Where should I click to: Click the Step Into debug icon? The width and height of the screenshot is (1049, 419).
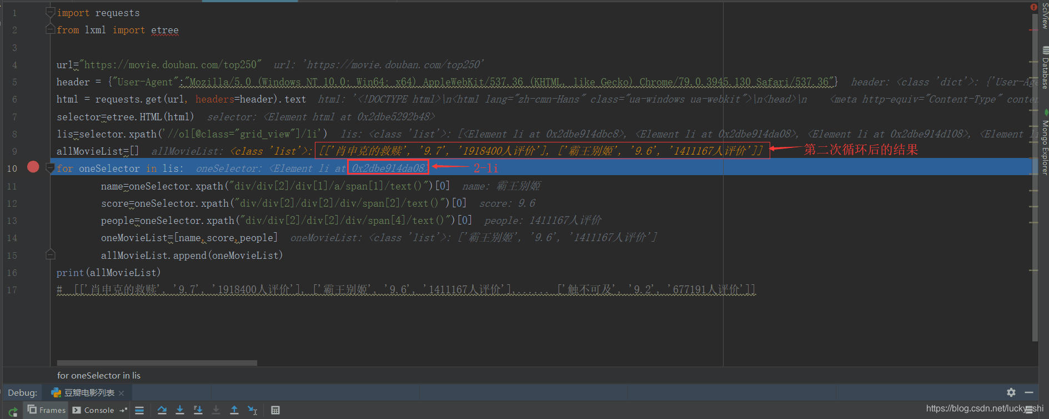coord(180,410)
